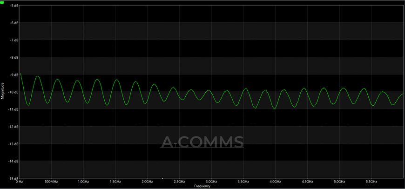
Task: Click the -15 dB axis label
Action: 14,178
